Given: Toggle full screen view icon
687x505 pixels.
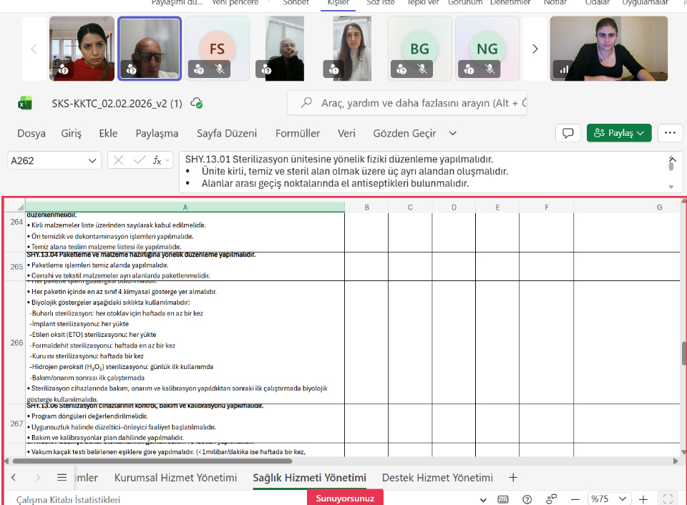Looking at the screenshot, I should pos(667,499).
